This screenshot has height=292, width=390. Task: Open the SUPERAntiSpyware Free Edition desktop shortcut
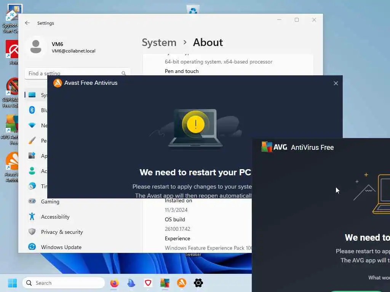pos(10,92)
